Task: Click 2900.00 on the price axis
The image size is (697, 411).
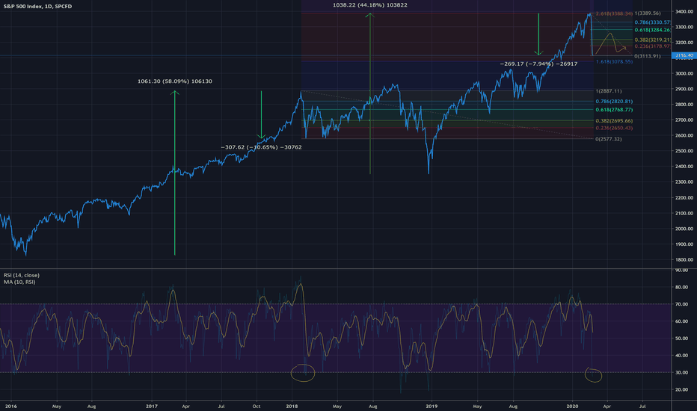Action: tap(684, 89)
